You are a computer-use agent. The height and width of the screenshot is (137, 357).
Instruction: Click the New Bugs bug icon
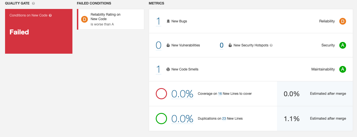(168, 21)
